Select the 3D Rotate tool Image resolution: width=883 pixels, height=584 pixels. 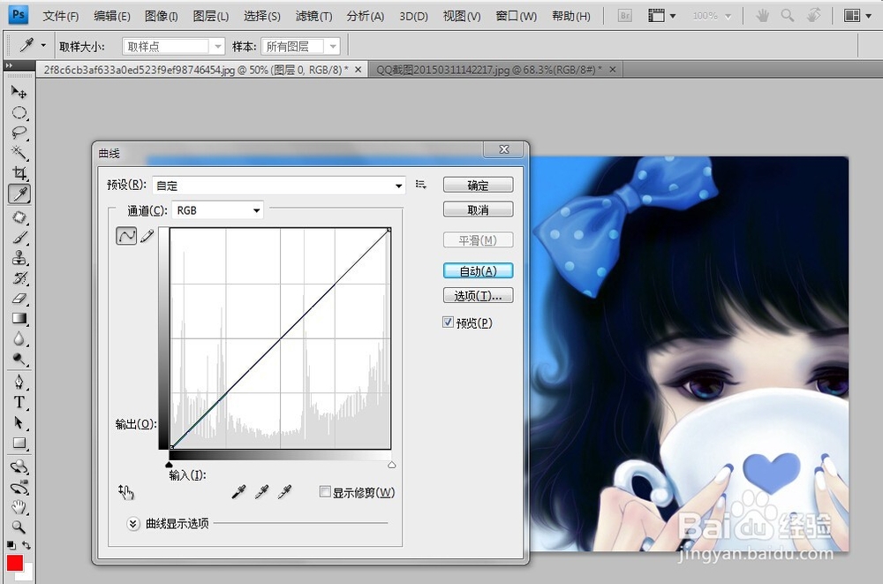[x=19, y=466]
